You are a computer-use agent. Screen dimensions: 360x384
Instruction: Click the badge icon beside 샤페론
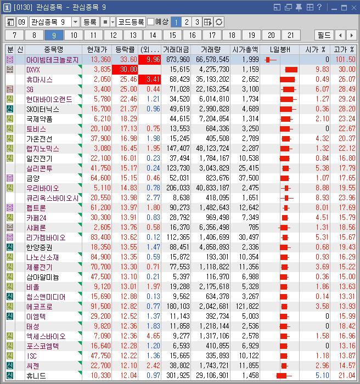[x=10, y=227]
